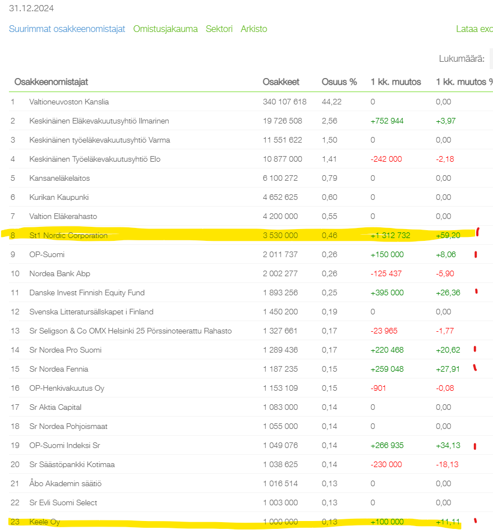Image resolution: width=493 pixels, height=530 pixels.
Task: Click the change value +220 468
Action: point(387,350)
